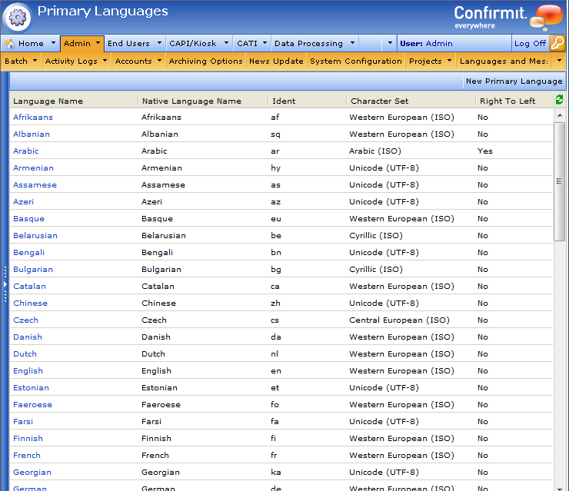The width and height of the screenshot is (569, 491).
Task: Open the Belarusian language link
Action: 35,235
